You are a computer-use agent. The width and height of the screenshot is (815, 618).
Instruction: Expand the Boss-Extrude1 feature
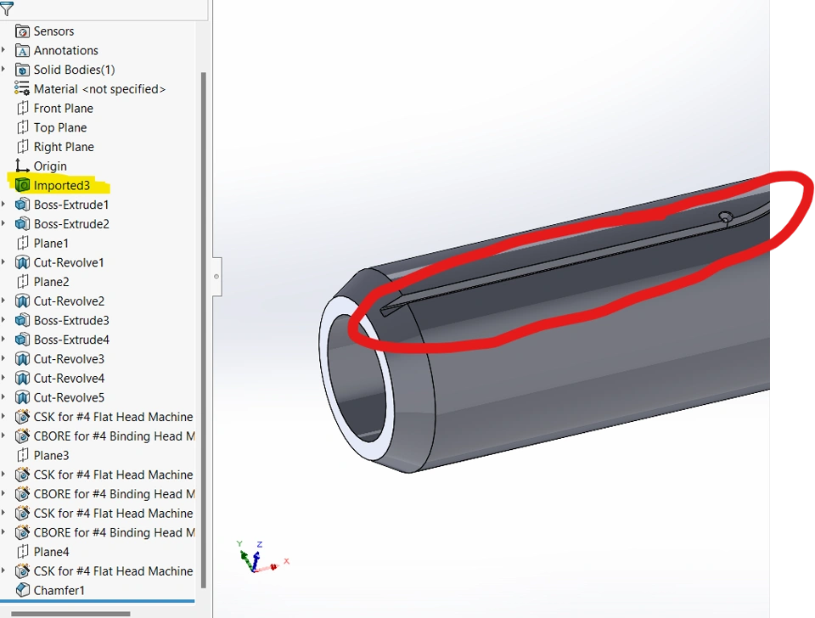point(3,205)
